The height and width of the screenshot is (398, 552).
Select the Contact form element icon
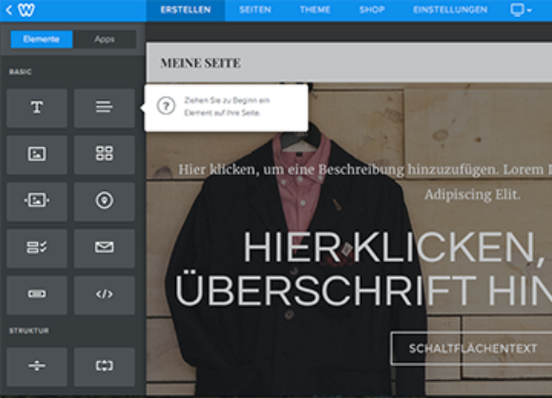pyautogui.click(x=36, y=248)
